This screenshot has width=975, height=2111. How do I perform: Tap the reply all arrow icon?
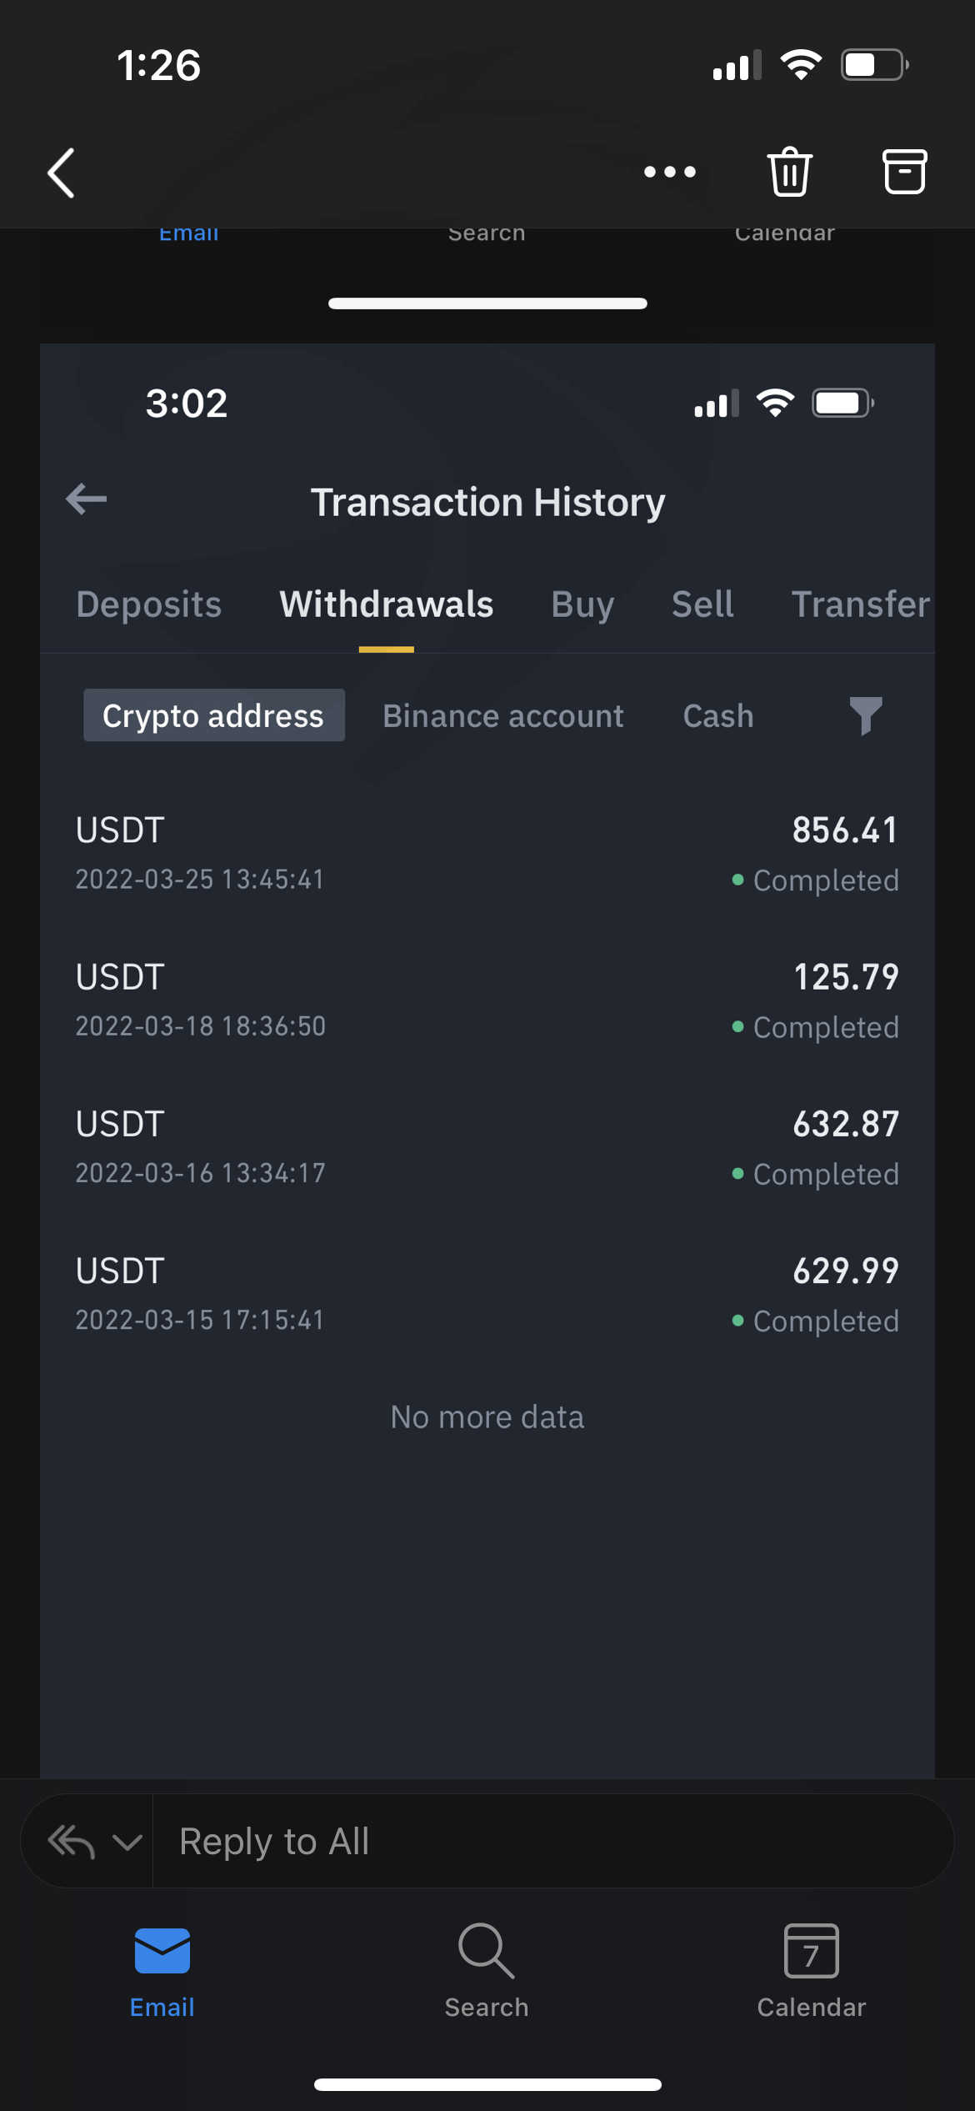(x=71, y=1841)
